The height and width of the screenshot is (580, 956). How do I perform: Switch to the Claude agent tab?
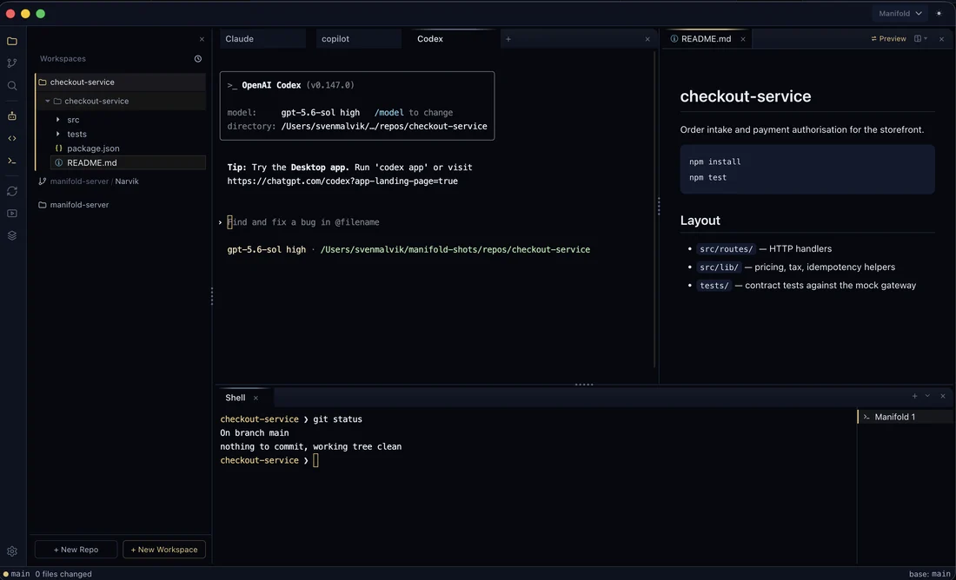262,39
